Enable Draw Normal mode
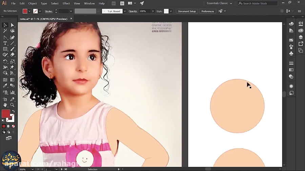This screenshot has width=305, height=171. (x=4, y=132)
